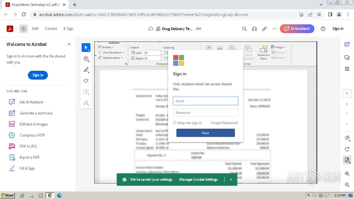This screenshot has width=354, height=199.
Task: Click the Adobe Acrobat home logo
Action: 10,28
